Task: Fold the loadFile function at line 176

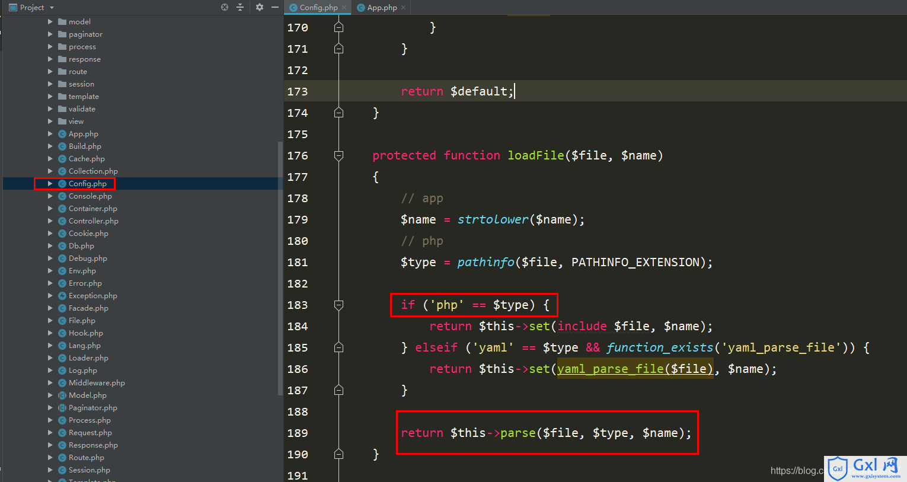Action: click(338, 156)
